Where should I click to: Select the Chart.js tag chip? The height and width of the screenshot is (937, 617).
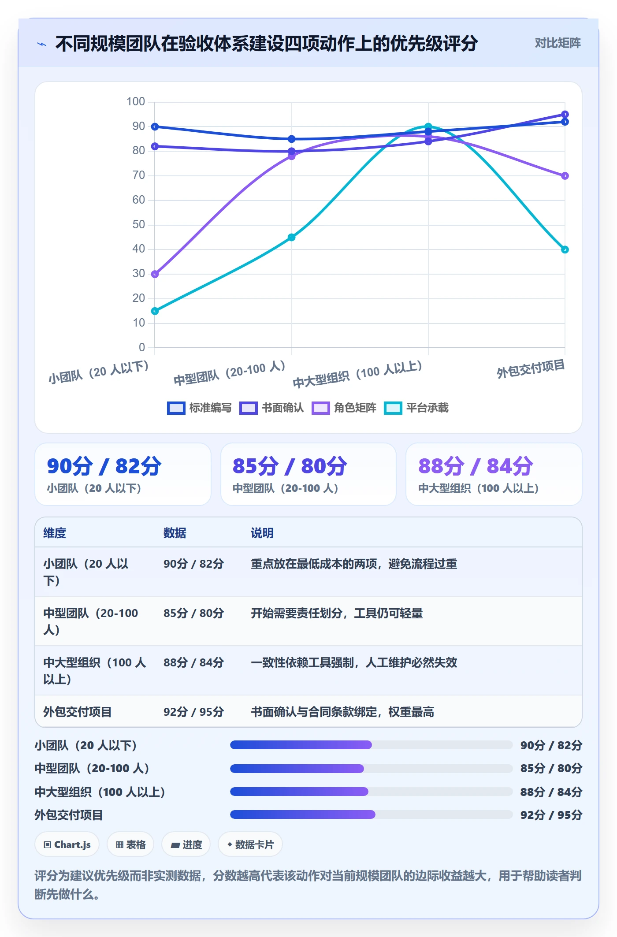click(x=67, y=844)
